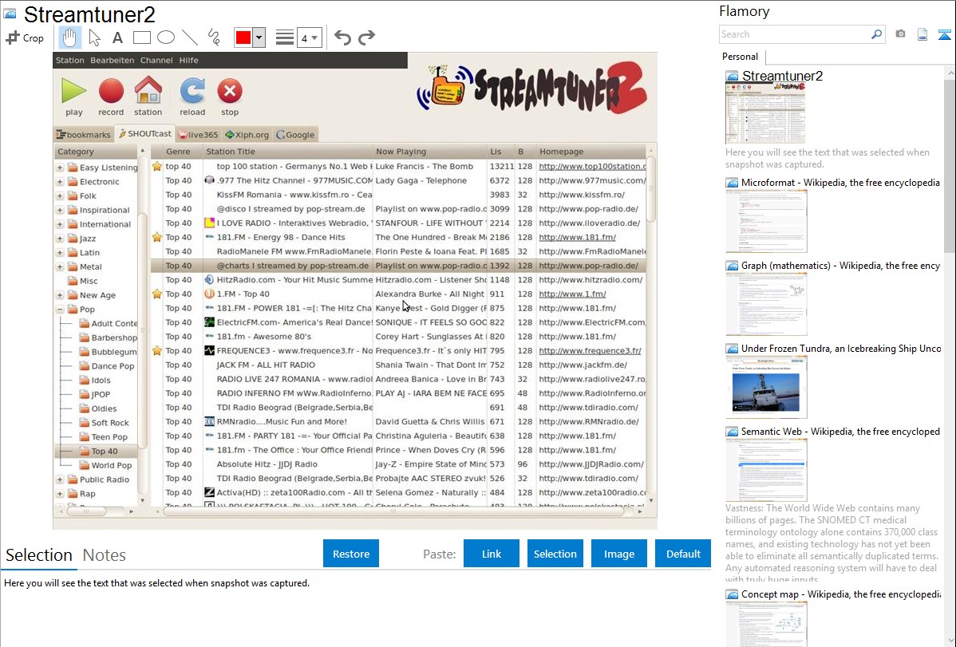
Task: Select the straight line tool
Action: click(x=190, y=37)
